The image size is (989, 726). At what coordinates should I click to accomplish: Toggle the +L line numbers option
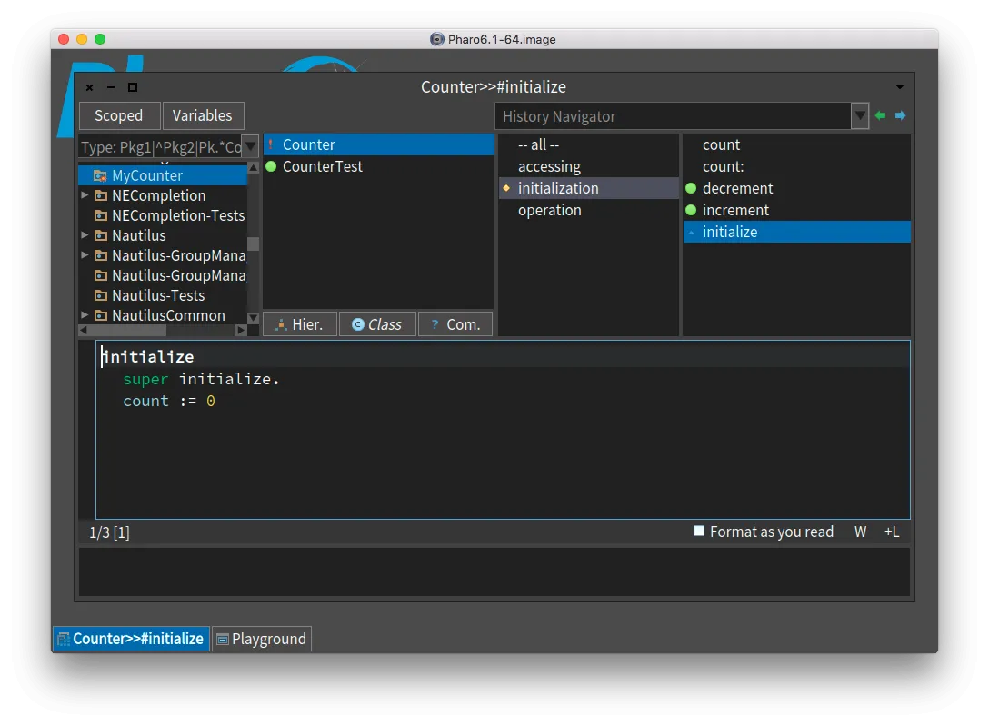pos(891,532)
